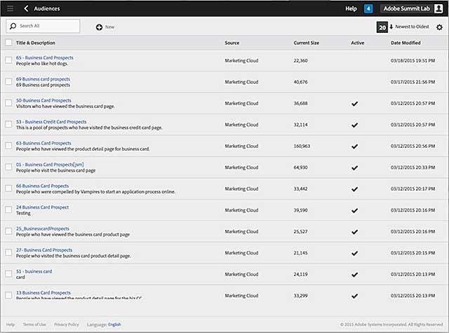Viewport: 449px width, 333px height.
Task: Select checkbox for 25_BusinesscardProspects
Action: click(8, 231)
